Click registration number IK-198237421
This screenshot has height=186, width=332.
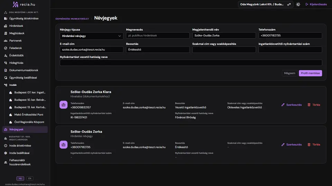pyautogui.click(x=79, y=117)
